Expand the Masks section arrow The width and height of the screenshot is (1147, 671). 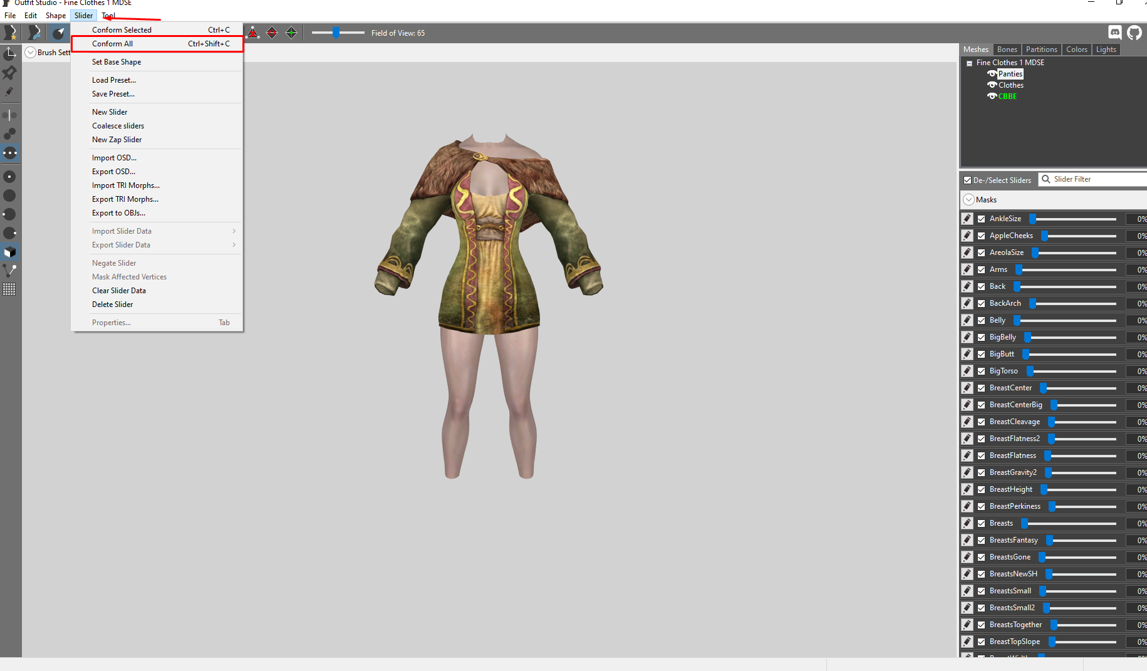click(x=969, y=200)
